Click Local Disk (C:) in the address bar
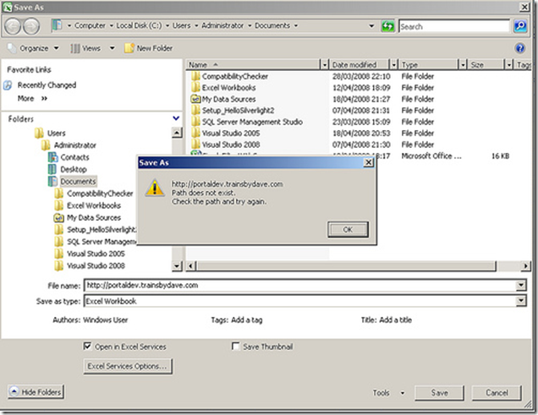 pos(139,25)
